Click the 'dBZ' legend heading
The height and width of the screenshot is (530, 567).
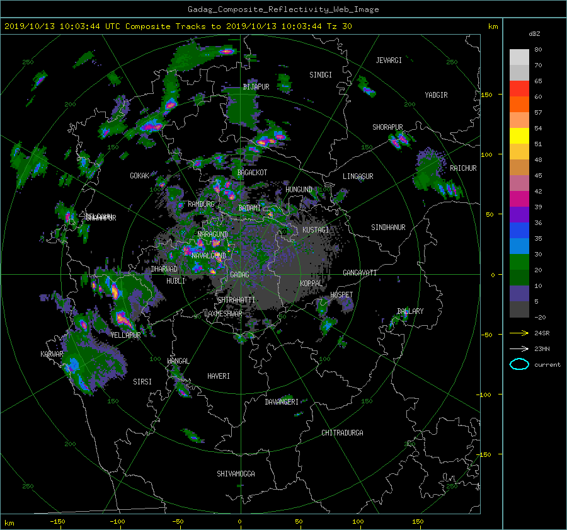pyautogui.click(x=534, y=33)
